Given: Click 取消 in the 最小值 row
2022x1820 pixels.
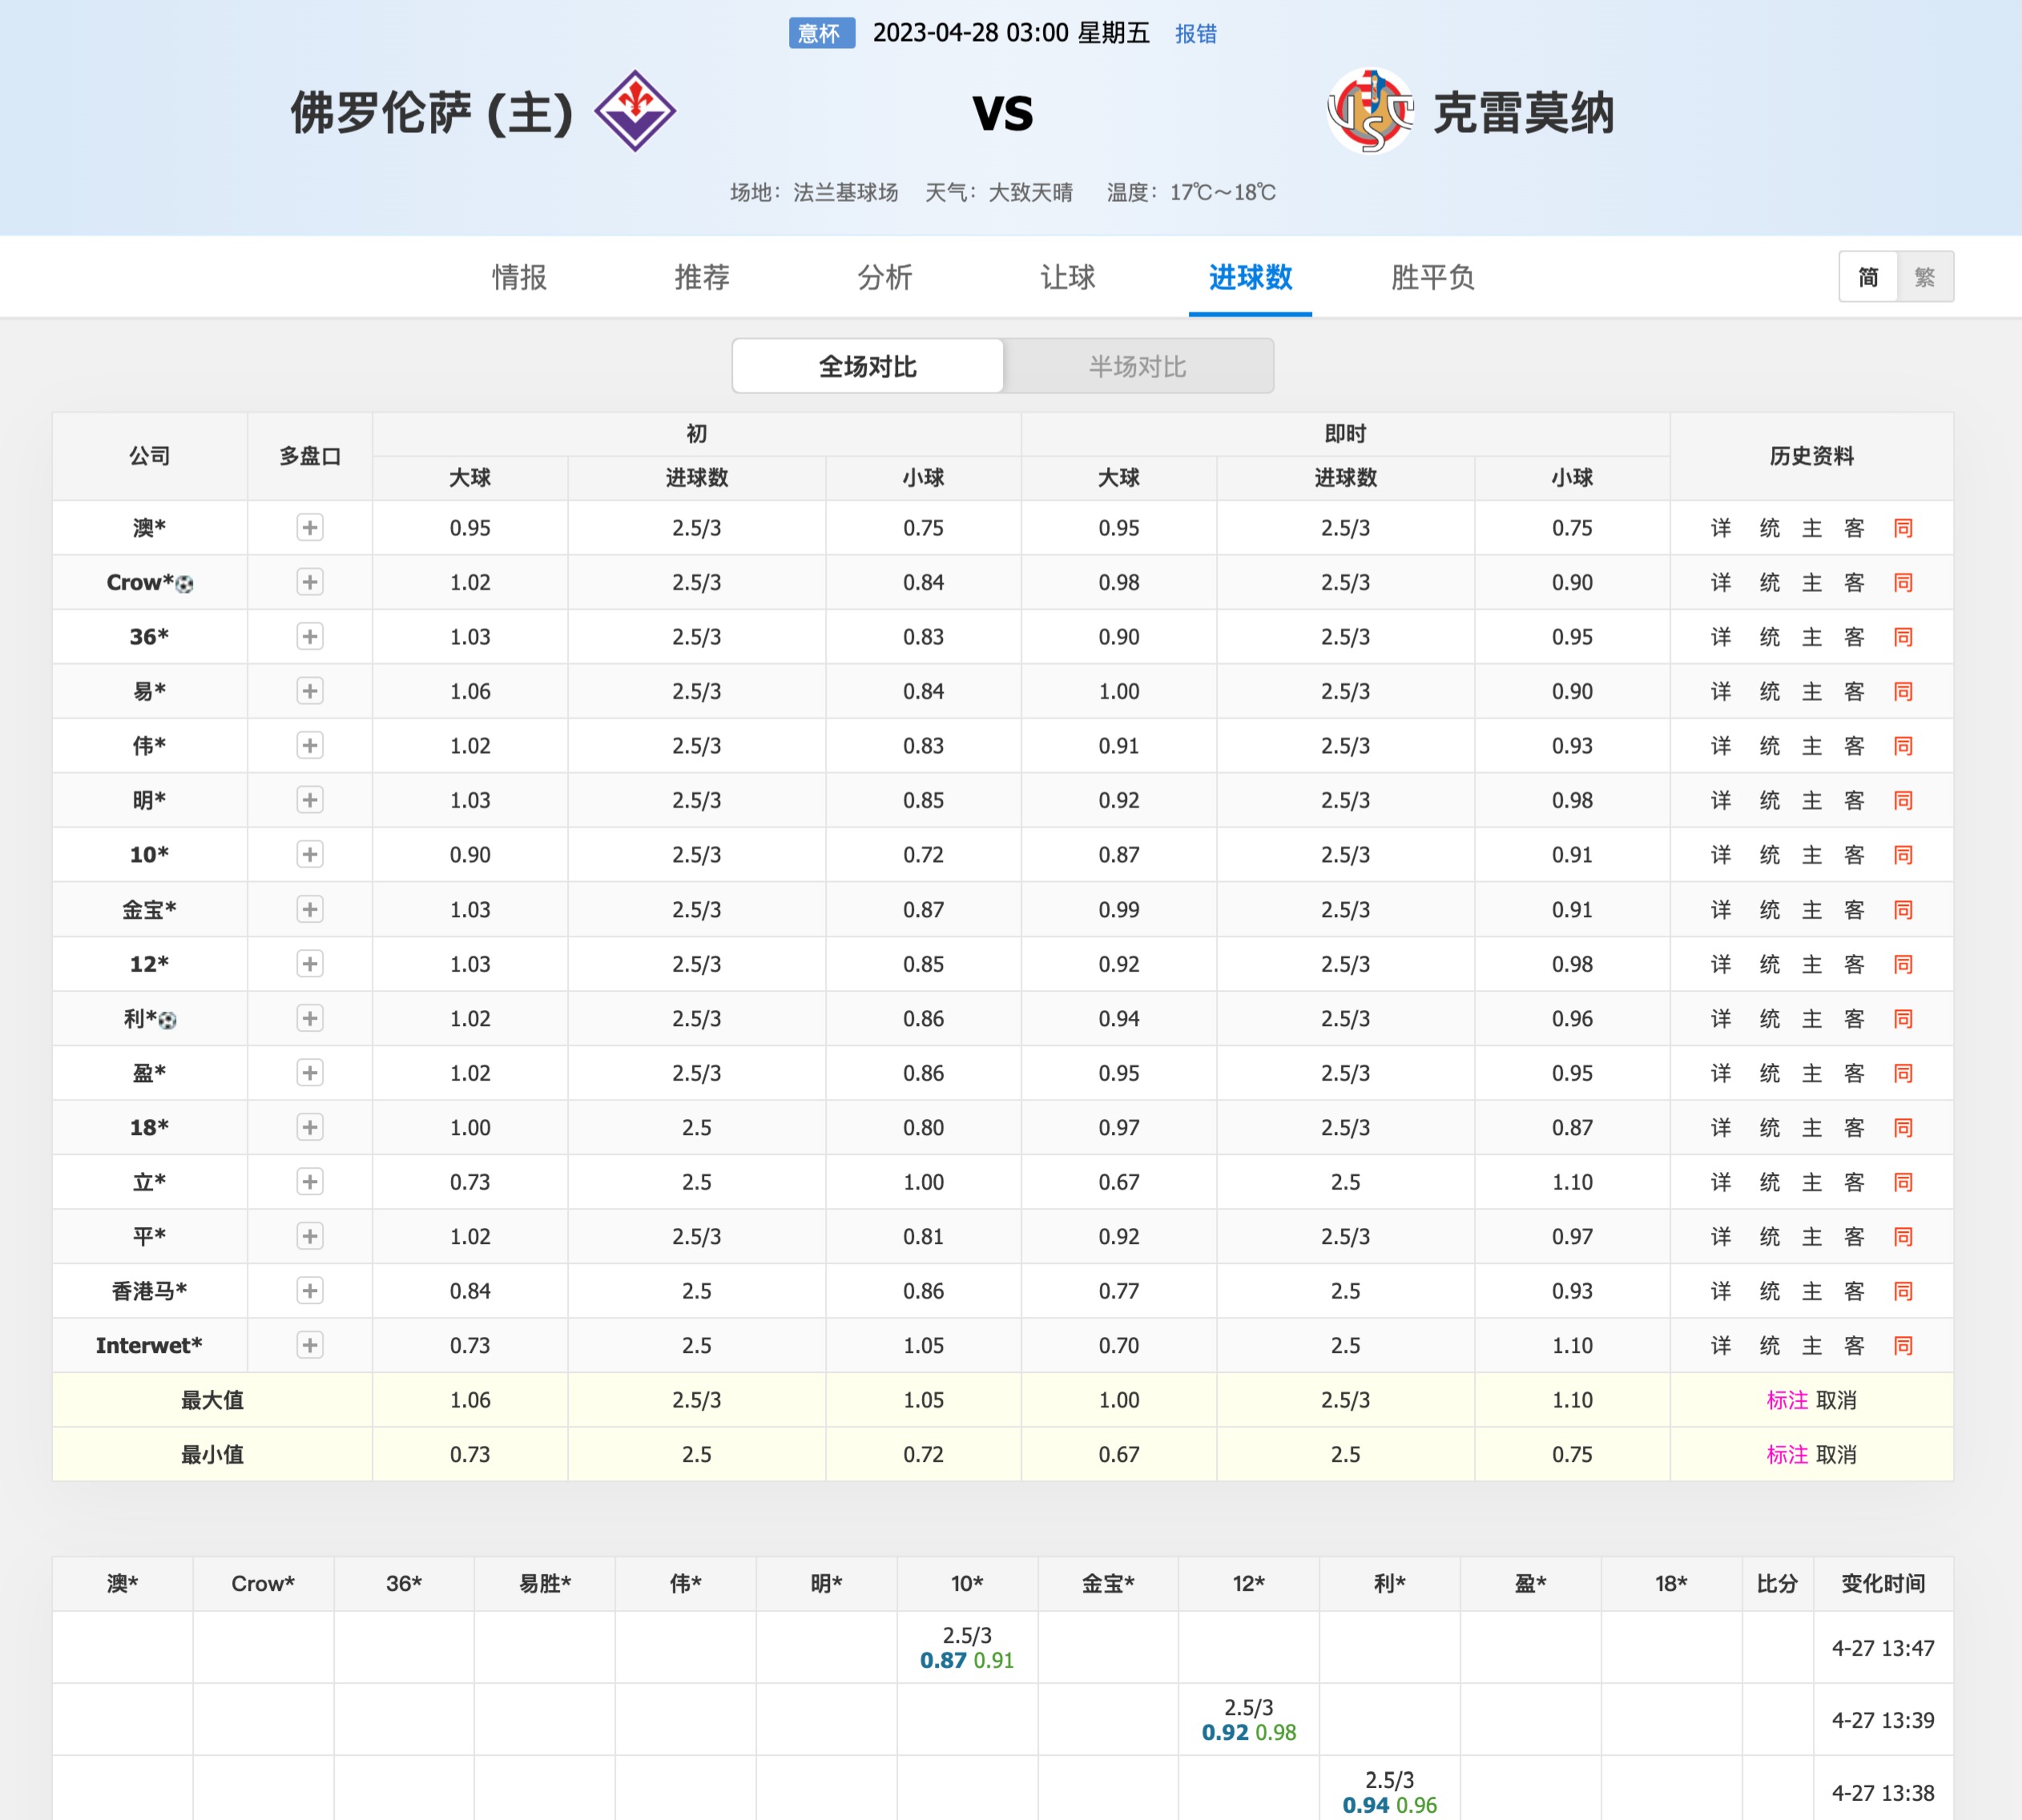Looking at the screenshot, I should [x=1836, y=1454].
